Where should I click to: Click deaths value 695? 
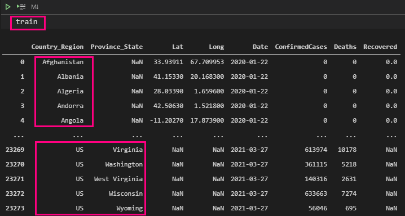[x=351, y=208]
